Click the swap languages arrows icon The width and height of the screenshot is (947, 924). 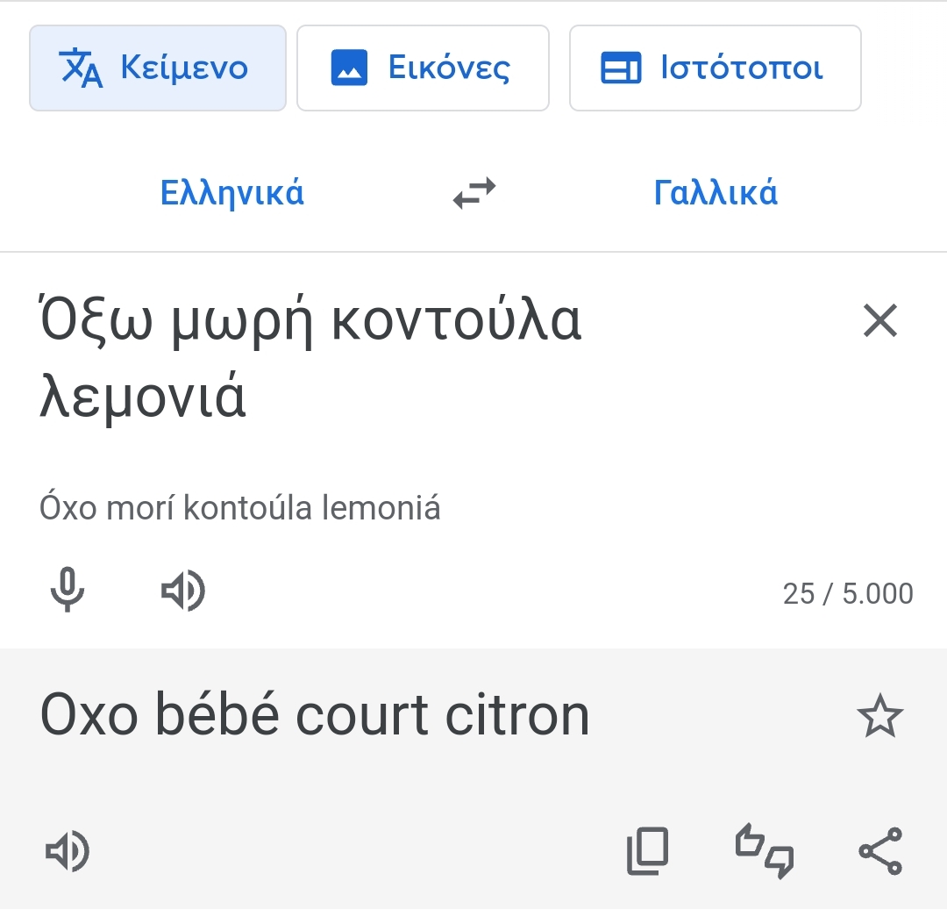click(x=474, y=193)
